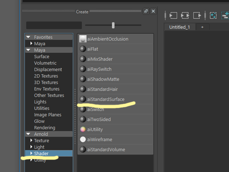Click the icon size slider handle
Screen dimensions: 229x172
(x=113, y=25)
